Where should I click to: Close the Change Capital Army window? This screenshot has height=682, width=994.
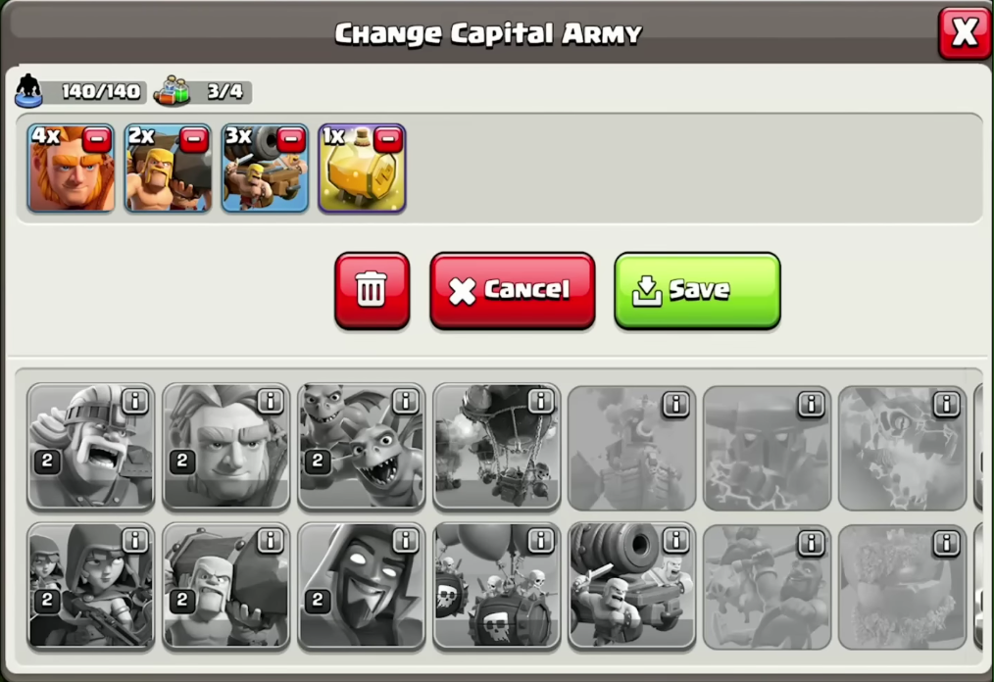[x=965, y=32]
